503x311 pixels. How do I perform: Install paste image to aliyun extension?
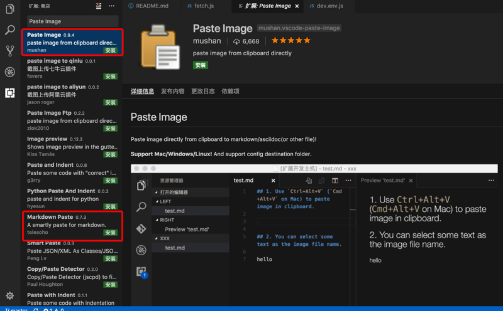(111, 102)
